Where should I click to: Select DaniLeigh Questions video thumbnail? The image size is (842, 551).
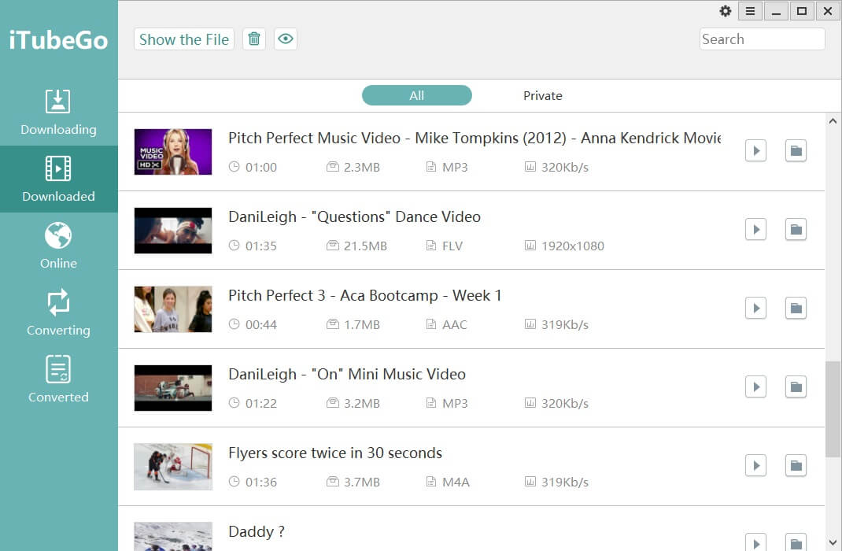tap(173, 231)
